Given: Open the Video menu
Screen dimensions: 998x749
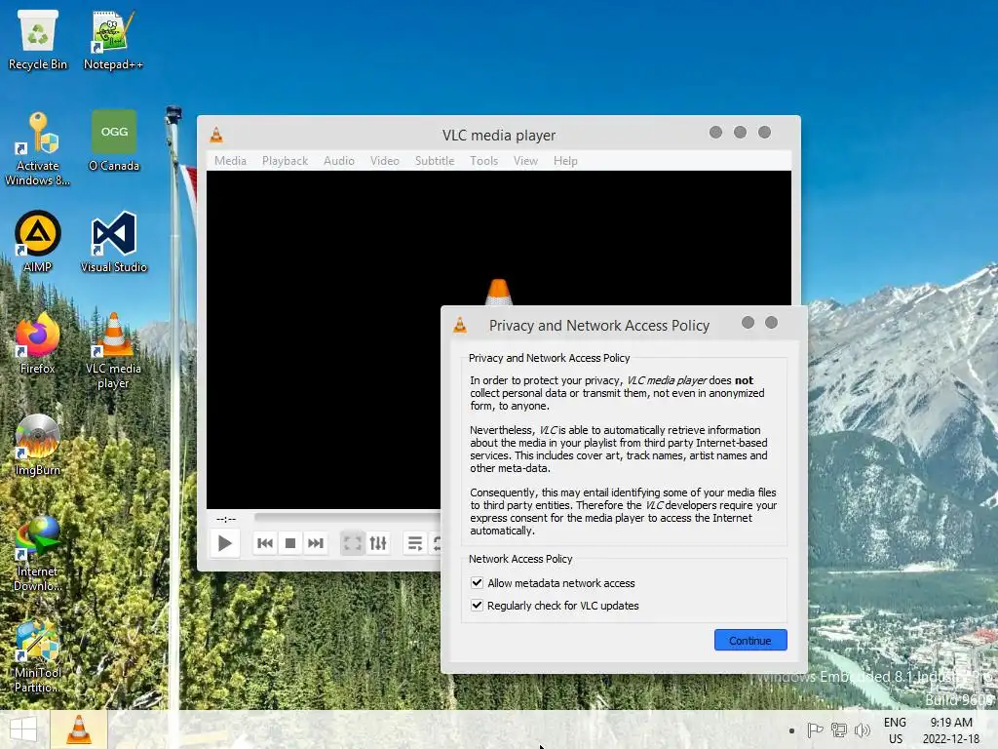Looking at the screenshot, I should pyautogui.click(x=385, y=161).
